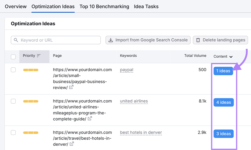The image size is (251, 150).
Task: Select the Optimization Ideas tab
Action: coord(53,7)
